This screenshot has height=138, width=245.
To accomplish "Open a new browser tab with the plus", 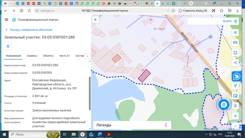I will coord(191,3).
